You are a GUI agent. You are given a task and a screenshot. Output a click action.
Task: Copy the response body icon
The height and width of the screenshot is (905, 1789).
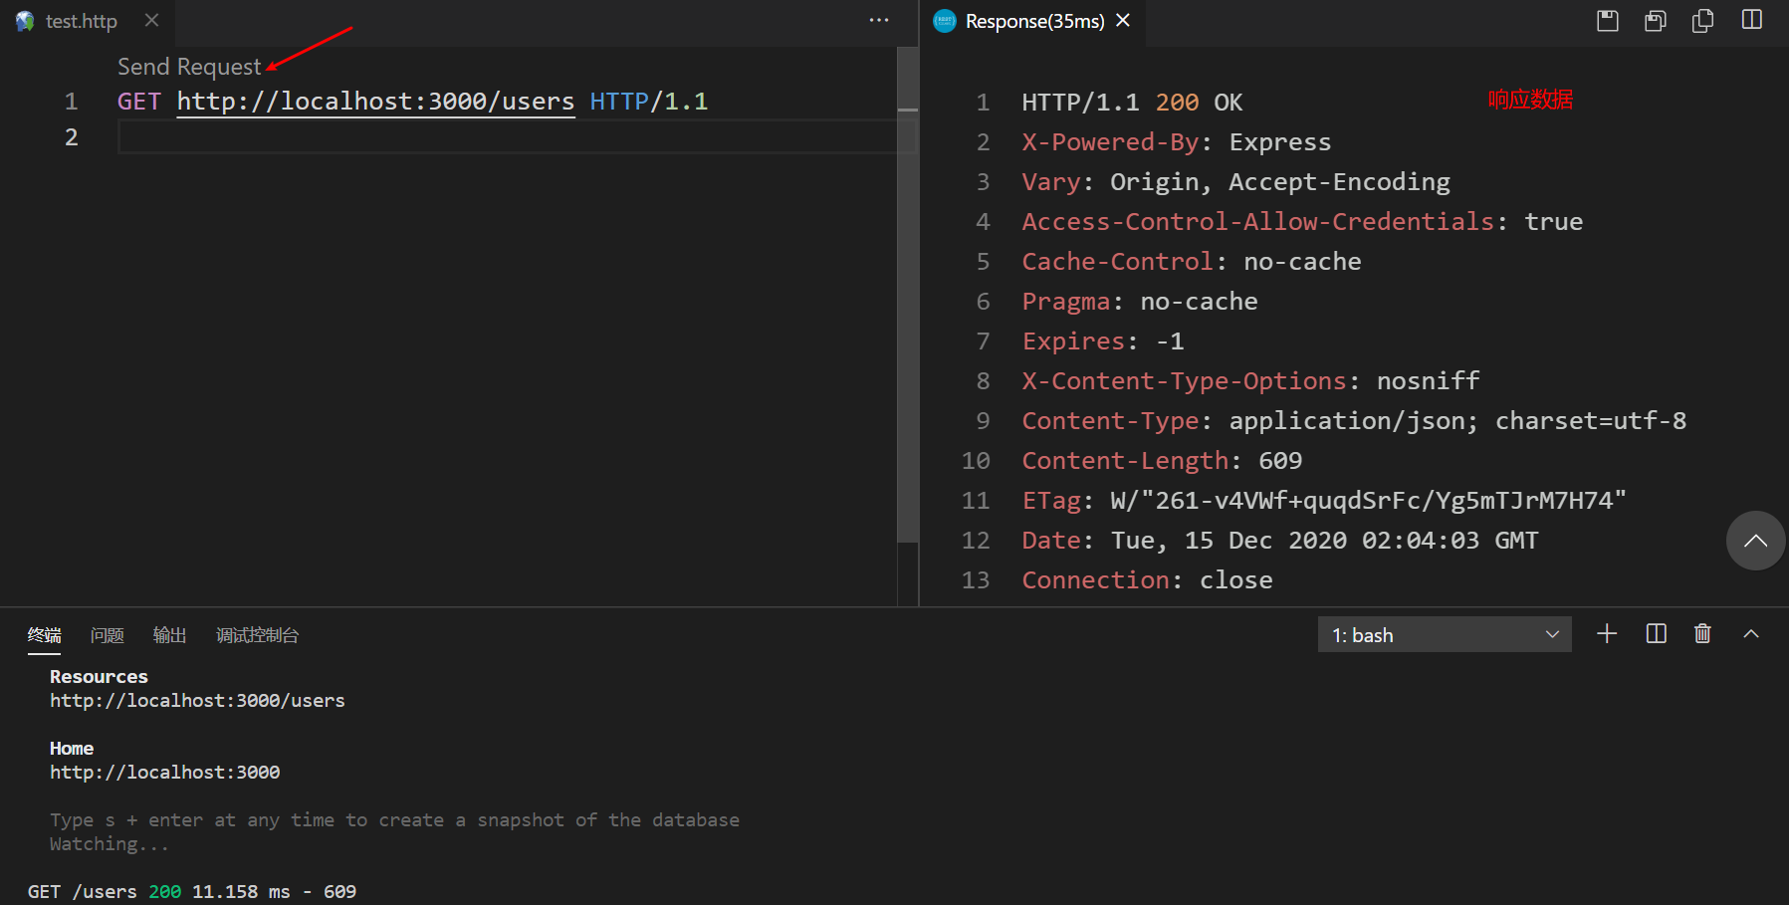tap(1703, 20)
